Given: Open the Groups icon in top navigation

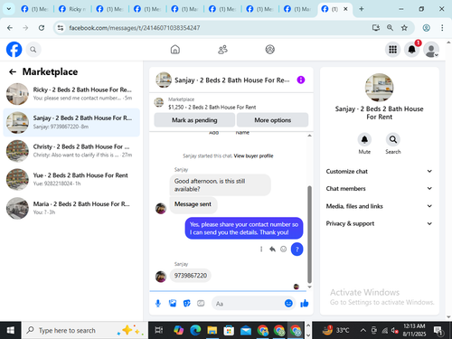Looking at the screenshot, I should pyautogui.click(x=269, y=50).
